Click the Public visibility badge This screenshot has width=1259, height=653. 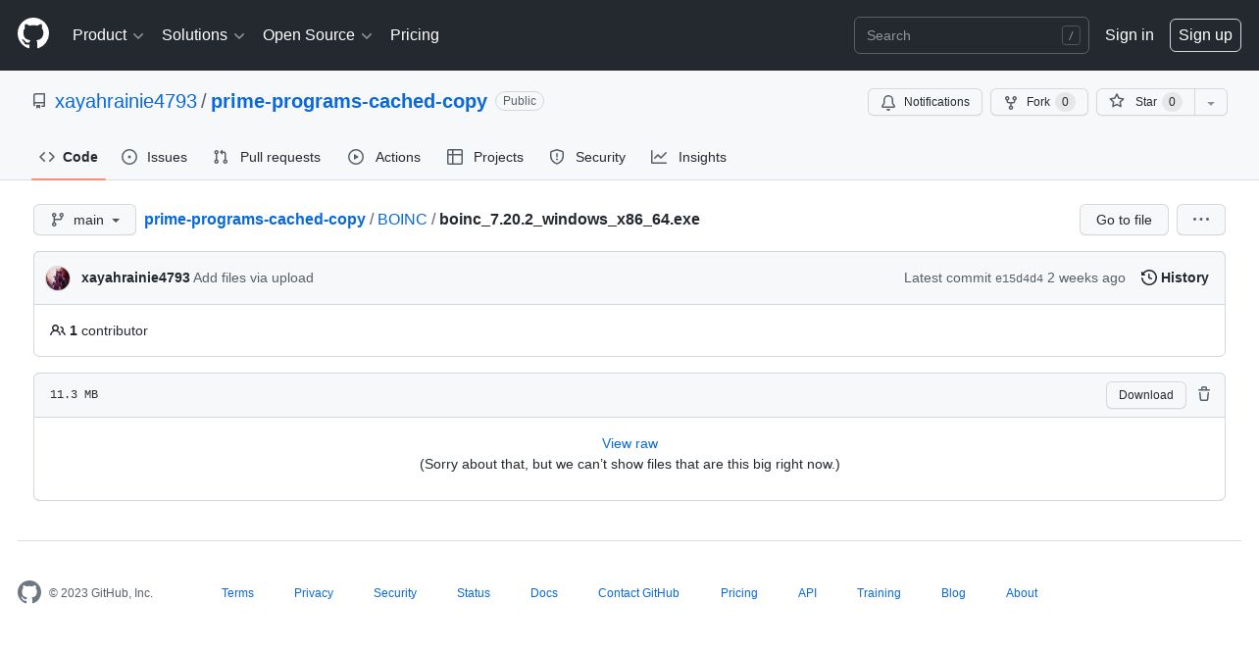pos(520,101)
